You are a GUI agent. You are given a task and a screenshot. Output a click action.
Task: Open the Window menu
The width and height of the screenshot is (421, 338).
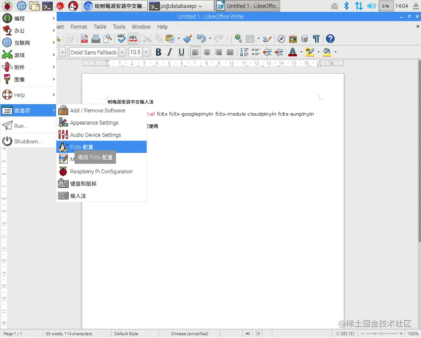(x=141, y=27)
